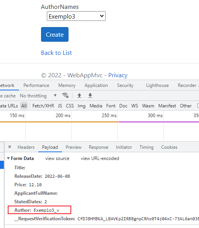Open network conditions wifi-gear icon

click(65, 95)
